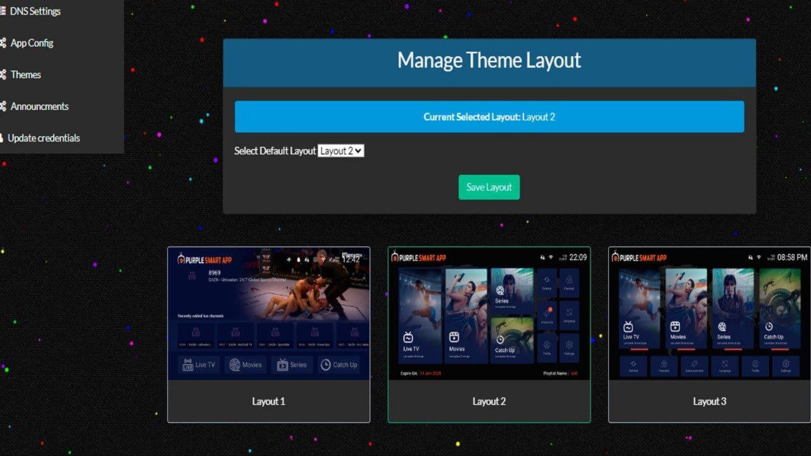Click the Update credentials lock icon
Image resolution: width=811 pixels, height=456 pixels.
pyautogui.click(x=2, y=138)
